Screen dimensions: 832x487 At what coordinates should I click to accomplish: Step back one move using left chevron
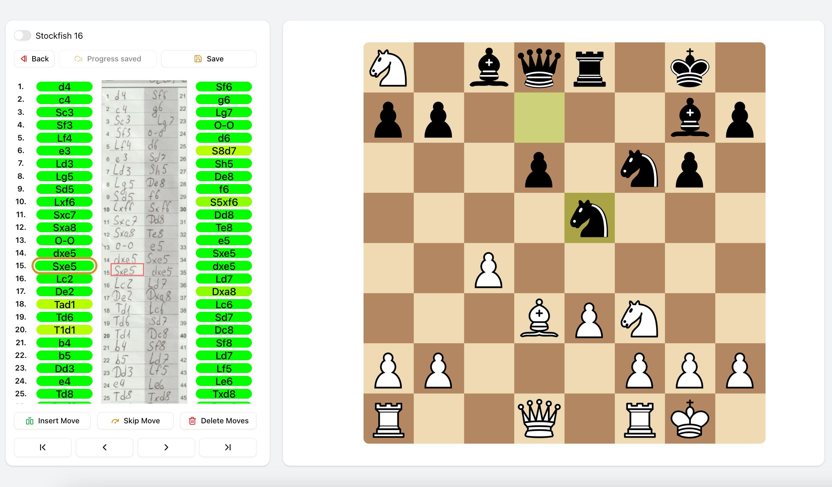point(104,447)
